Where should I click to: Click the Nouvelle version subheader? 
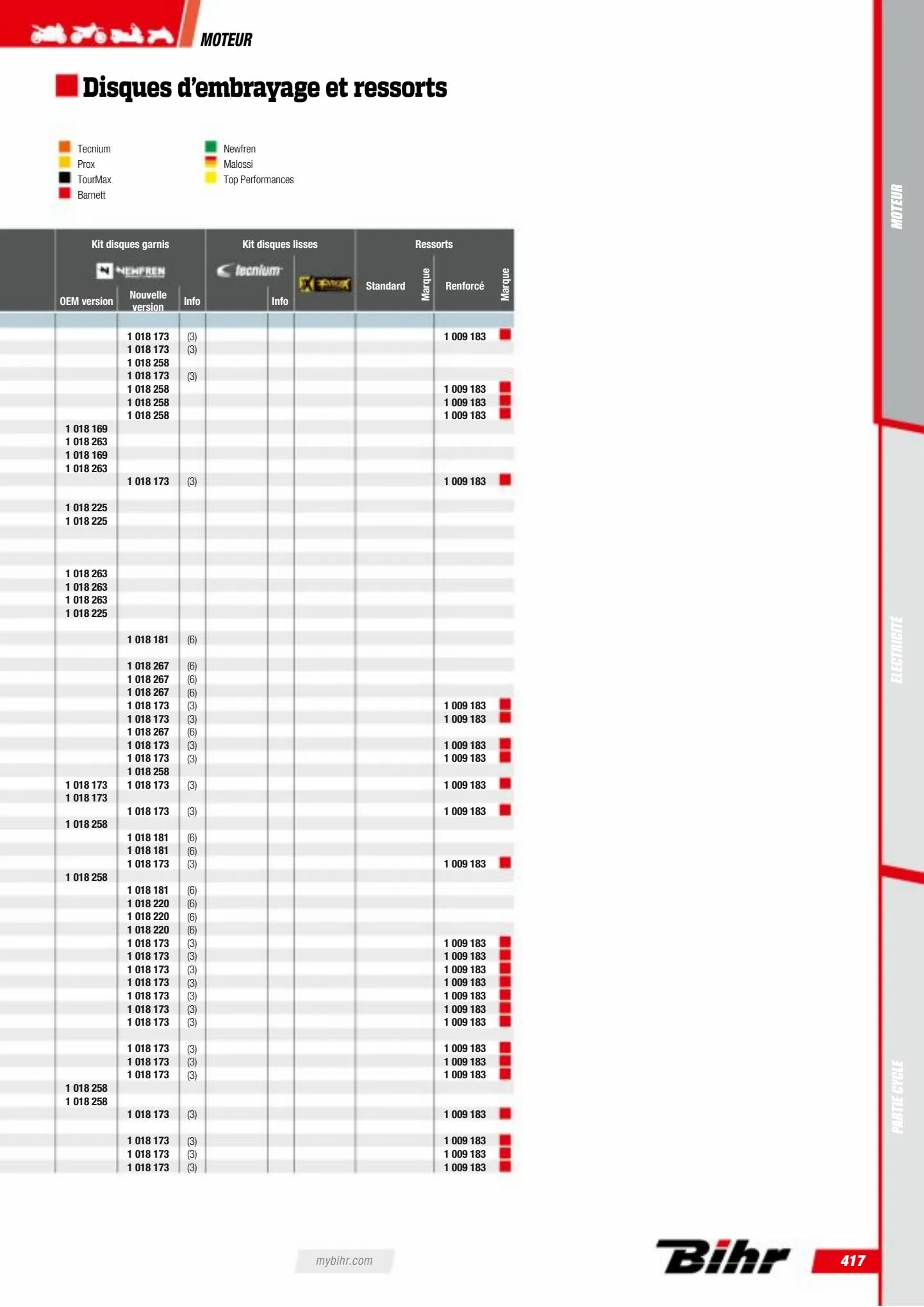pyautogui.click(x=148, y=300)
